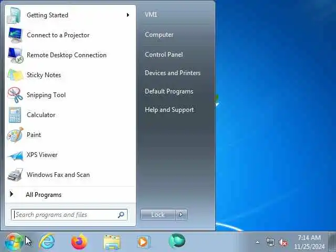This screenshot has width=336, height=252.
Task: Select the Windows Fax and Scan label
Action: coord(58,175)
